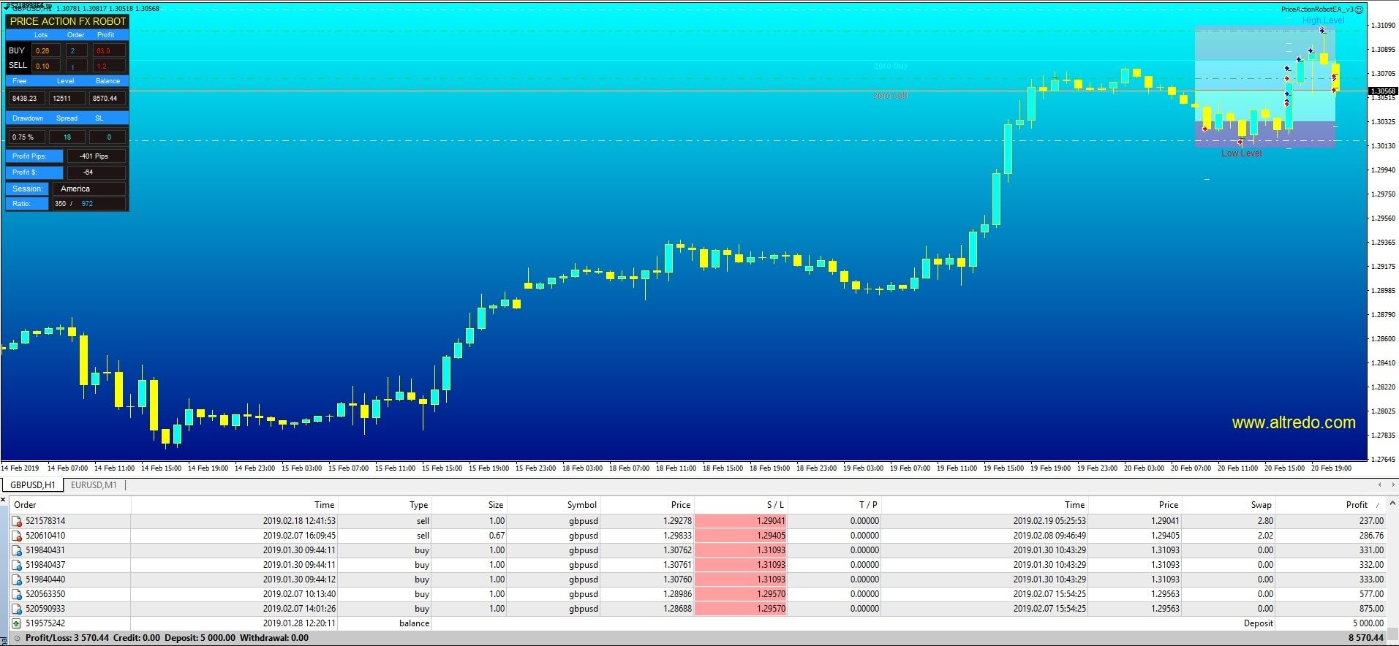Click the order icon for ticket 520610410
The image size is (1399, 646).
pos(17,536)
